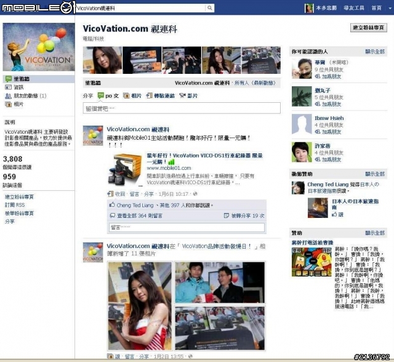View all 364 comments link
Image resolution: width=394 pixels, height=362 pixels.
[x=140, y=215]
